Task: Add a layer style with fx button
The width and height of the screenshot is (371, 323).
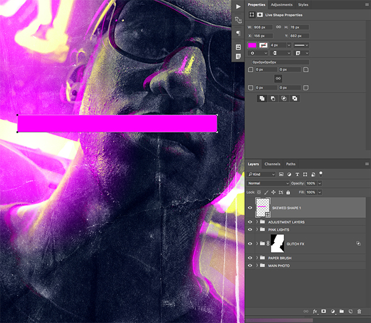Action: tap(315, 311)
